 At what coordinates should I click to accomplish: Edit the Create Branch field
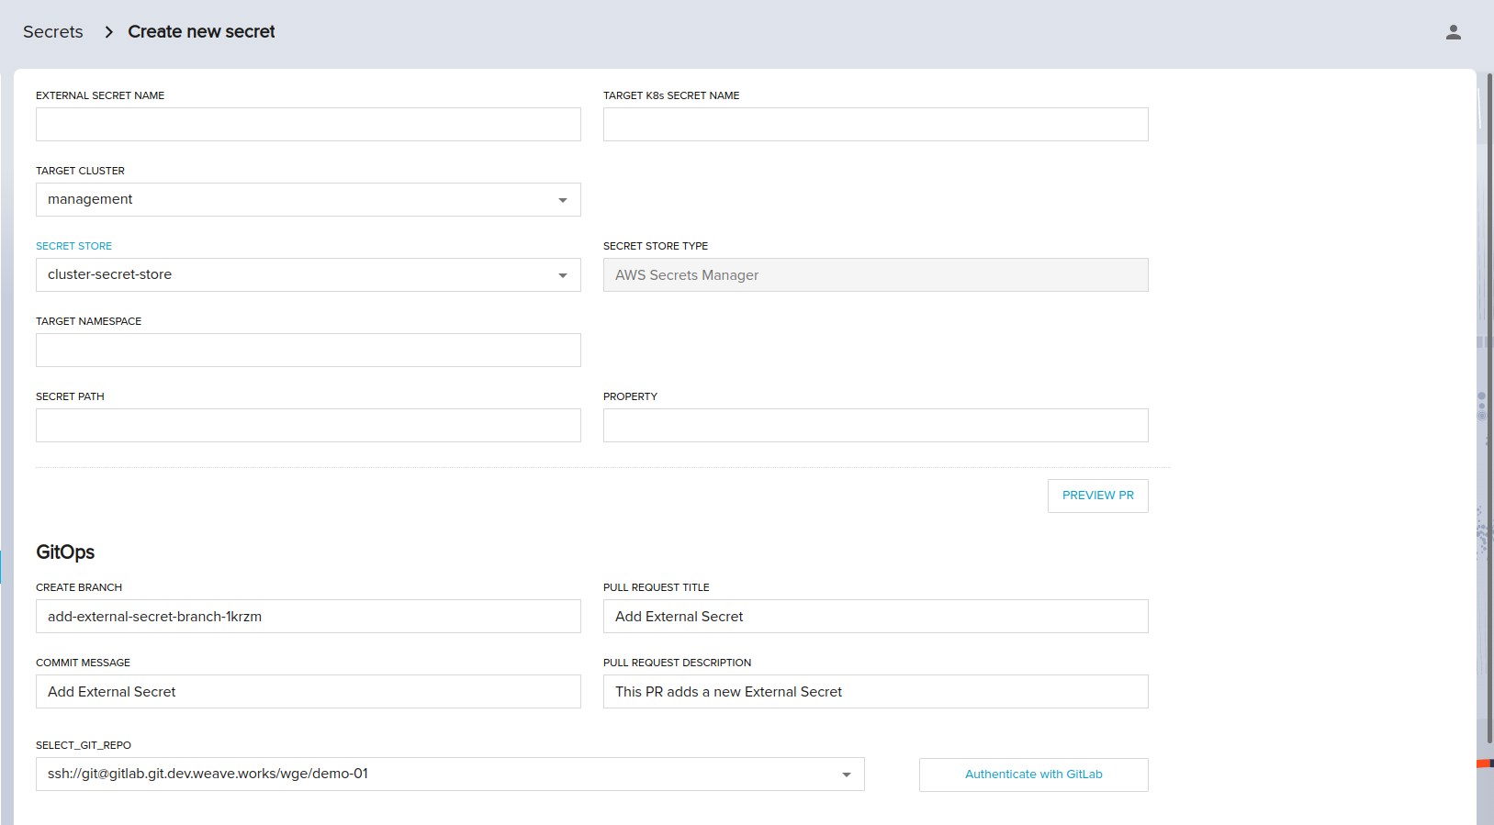309,617
